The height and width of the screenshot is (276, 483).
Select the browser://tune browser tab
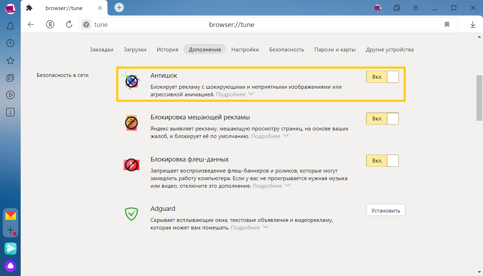pos(64,8)
